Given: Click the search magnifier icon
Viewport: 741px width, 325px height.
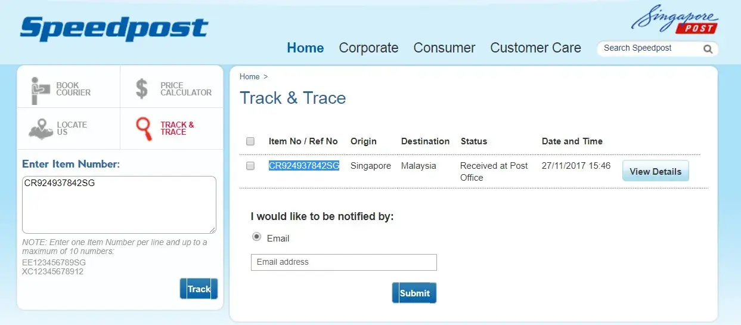Looking at the screenshot, I should coord(708,49).
